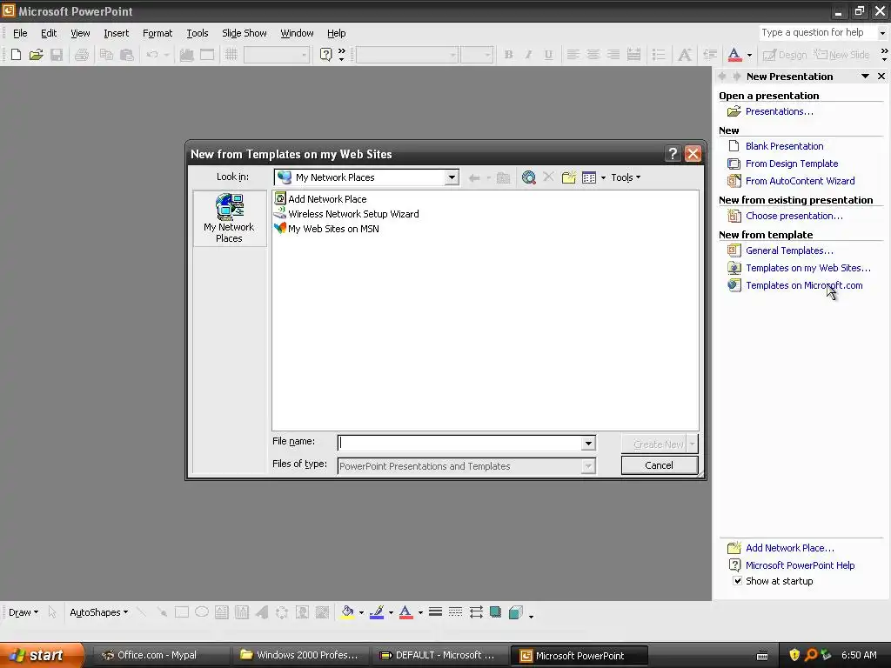This screenshot has width=891, height=668.
Task: Click Font Color A swatch in Draw toolbar
Action: tap(405, 611)
